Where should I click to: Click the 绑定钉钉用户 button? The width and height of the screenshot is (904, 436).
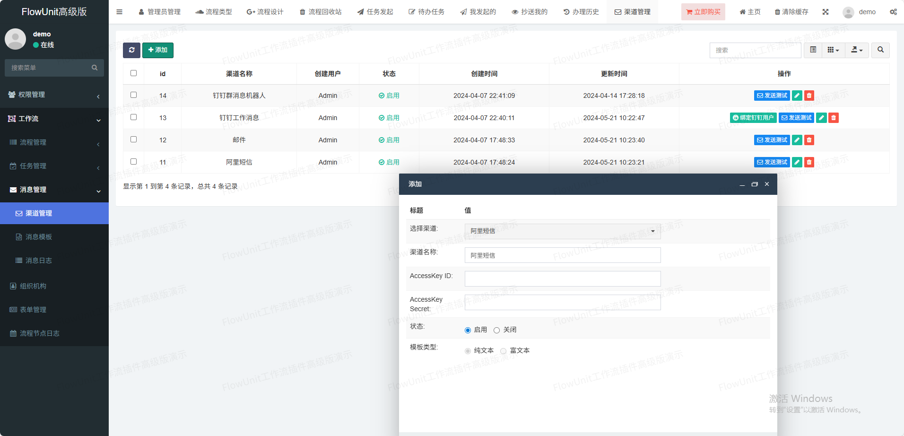point(753,118)
